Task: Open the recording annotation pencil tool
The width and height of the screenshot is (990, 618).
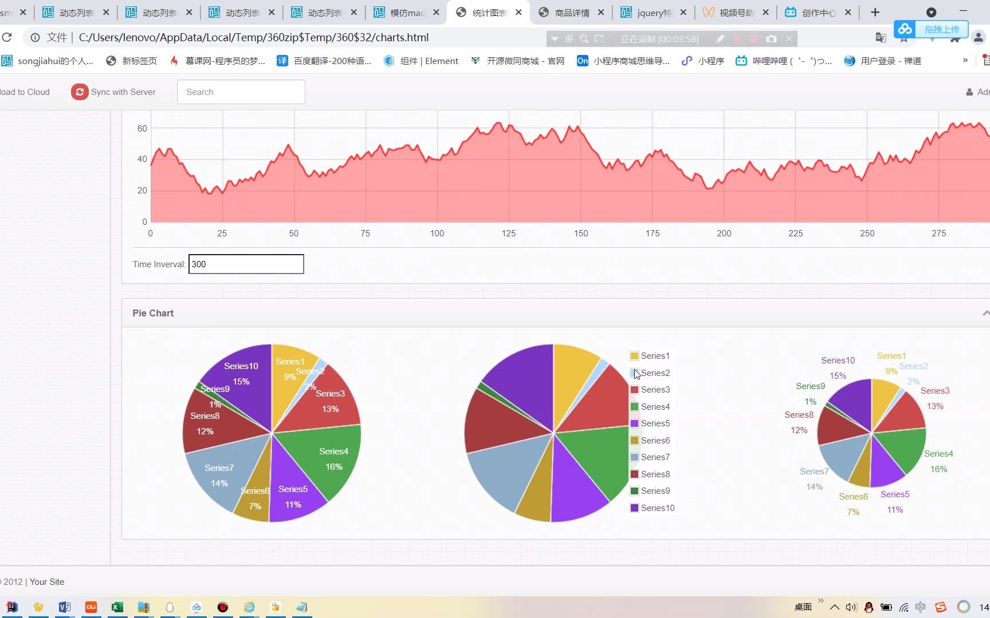Action: tap(721, 38)
